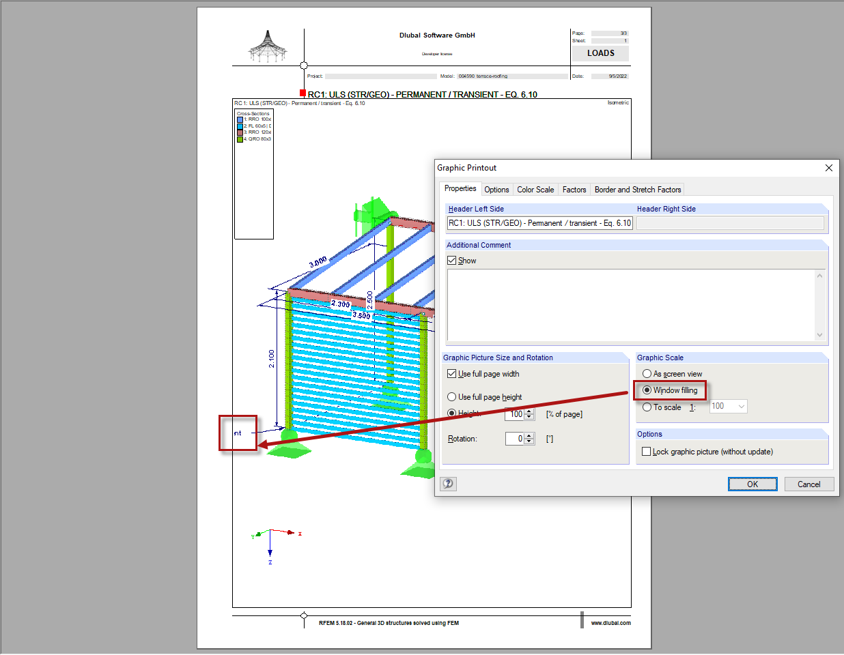Screen dimensions: 844x655
Task: Click the 3.000 dimension label
Action: coord(318,262)
